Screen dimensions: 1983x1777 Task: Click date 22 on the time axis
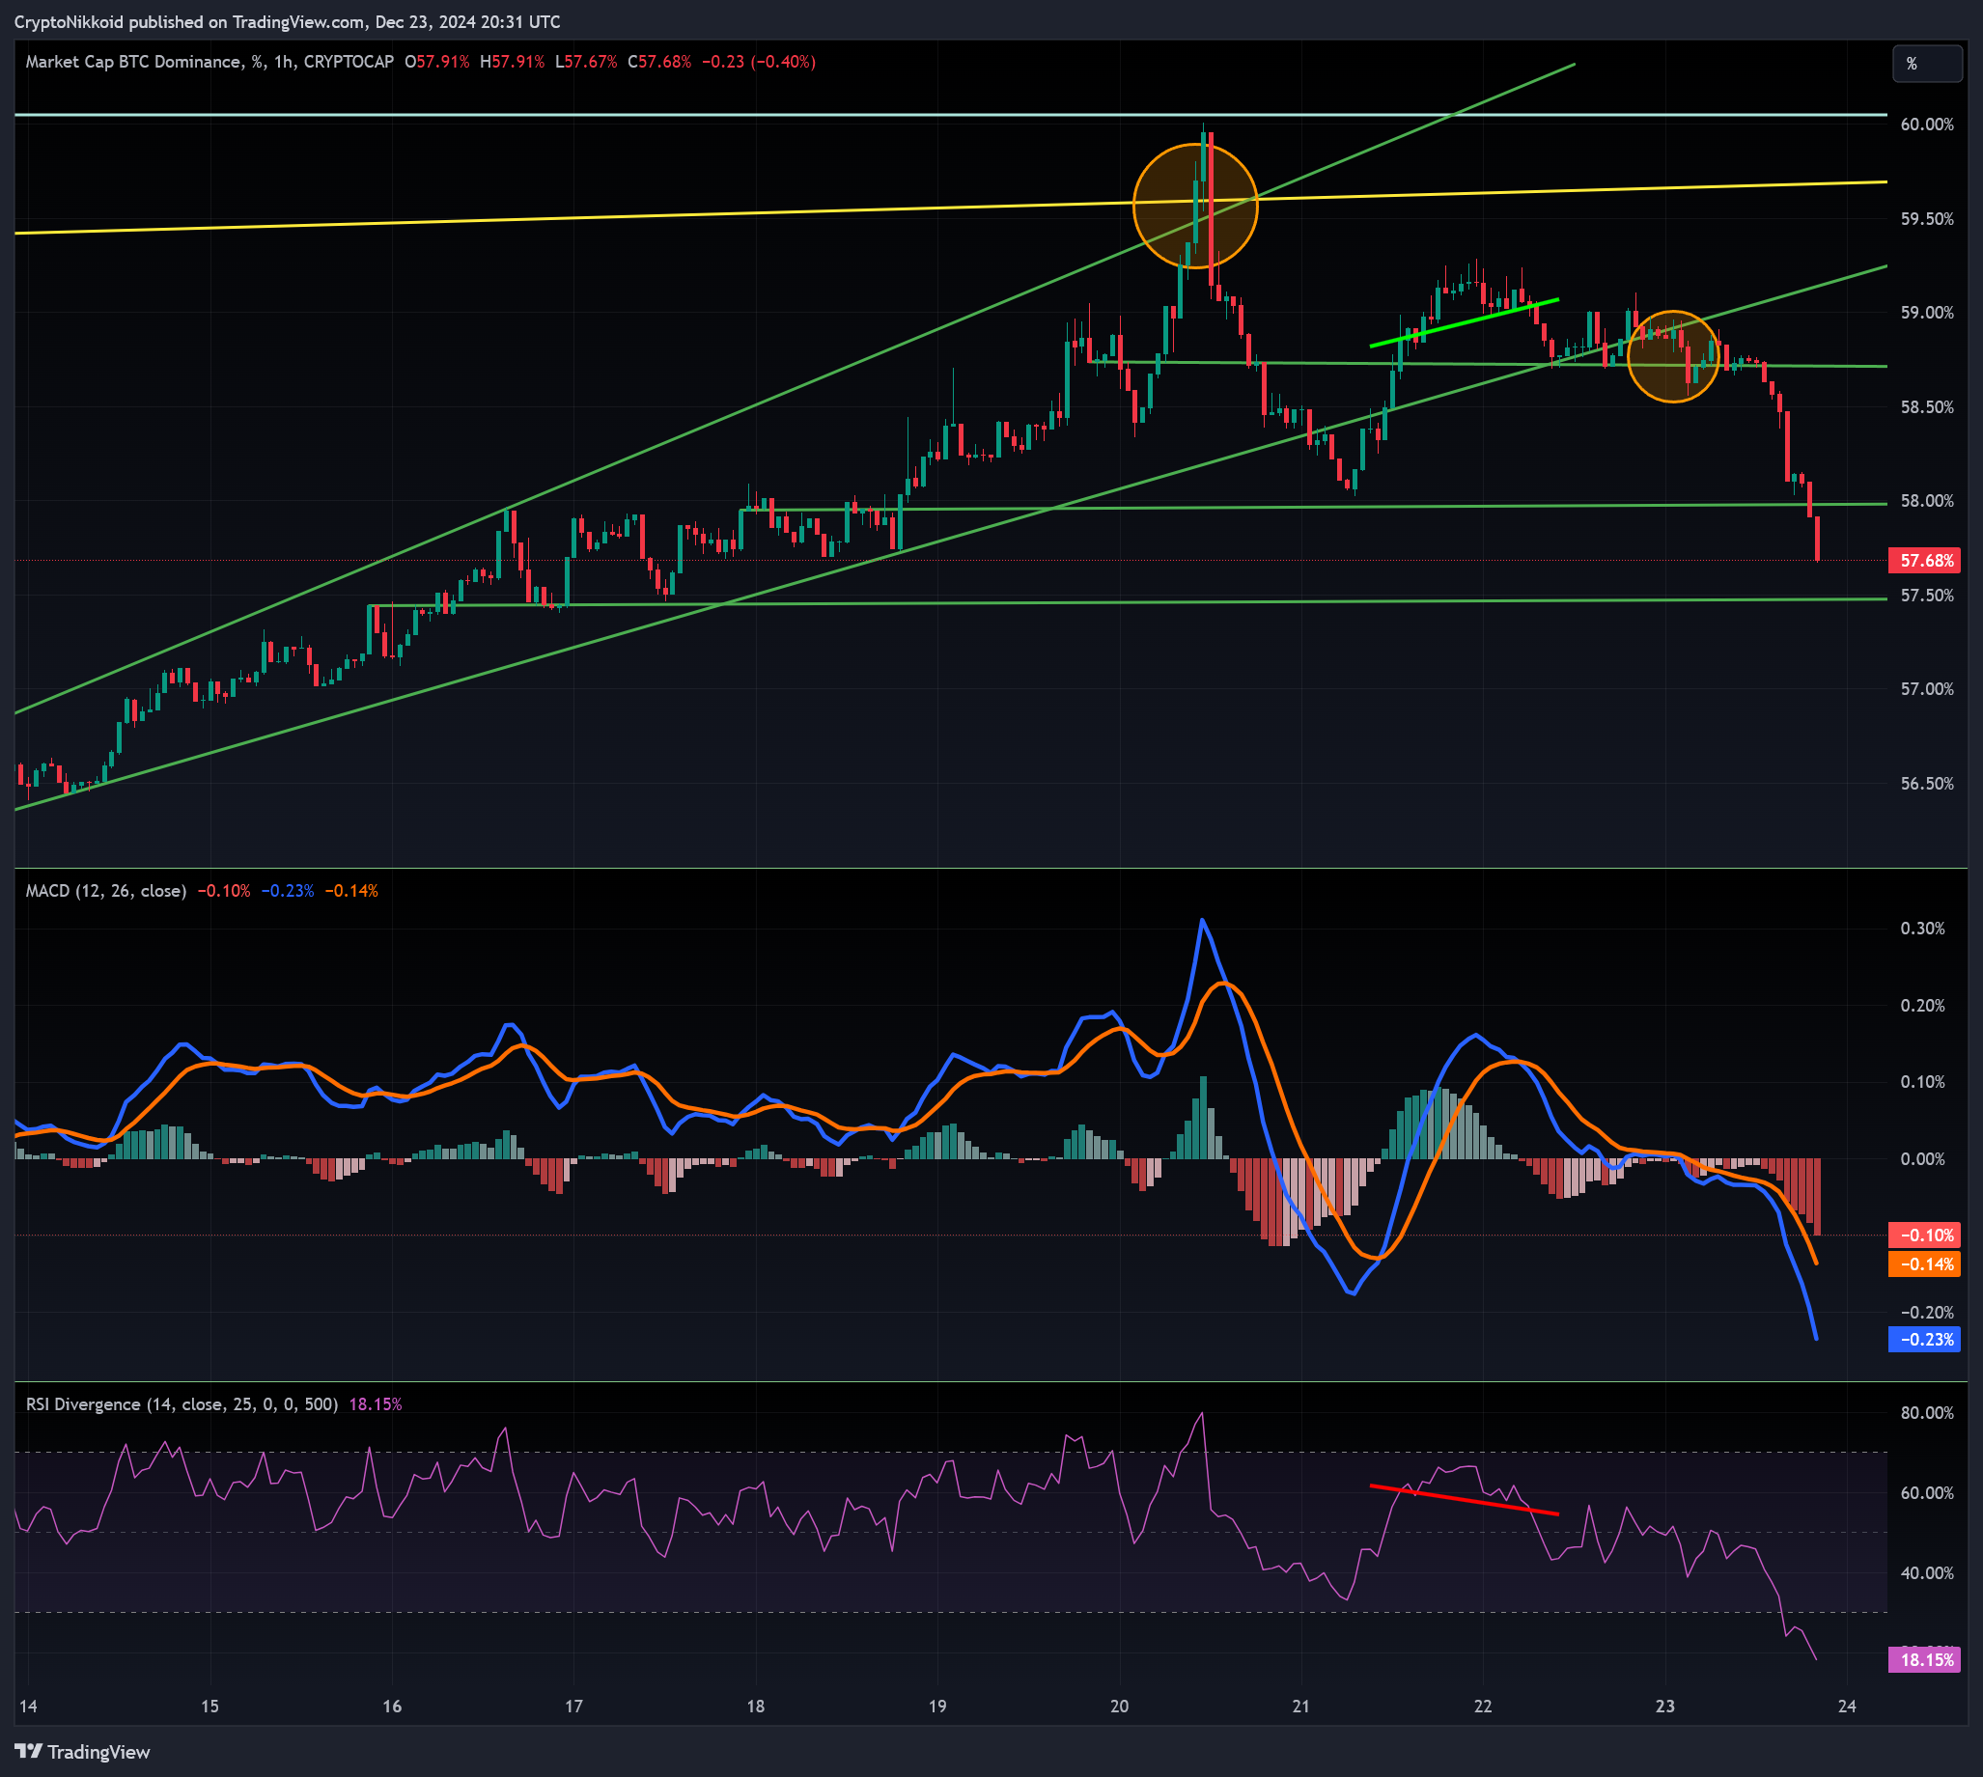pyautogui.click(x=1483, y=1707)
